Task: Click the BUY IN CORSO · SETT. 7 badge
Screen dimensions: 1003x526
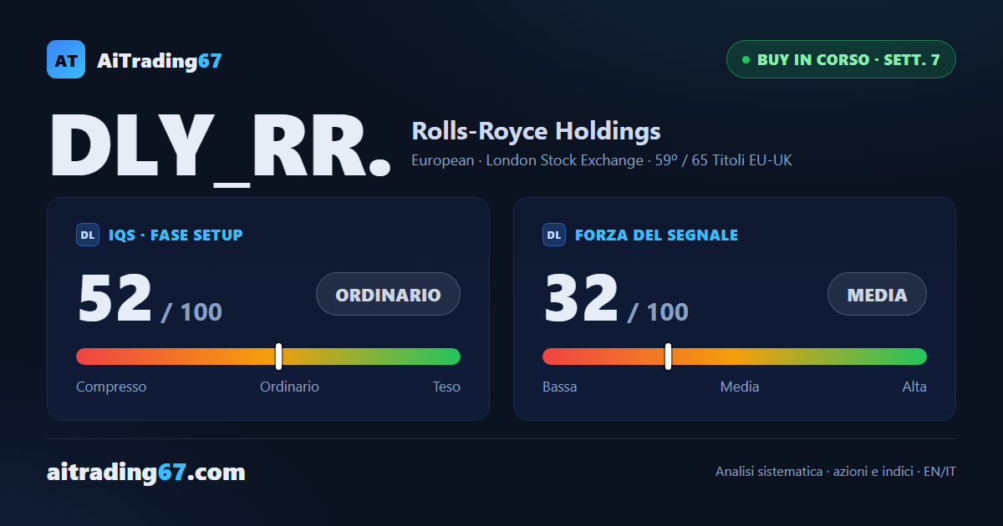Action: click(841, 59)
